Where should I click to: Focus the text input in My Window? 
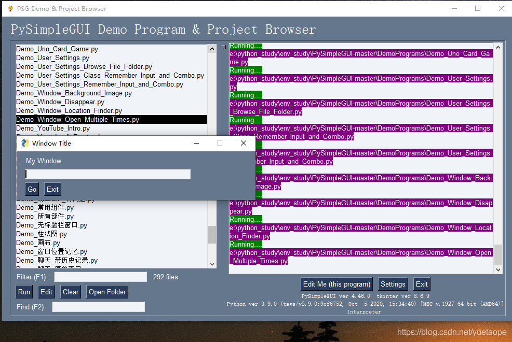click(x=108, y=174)
